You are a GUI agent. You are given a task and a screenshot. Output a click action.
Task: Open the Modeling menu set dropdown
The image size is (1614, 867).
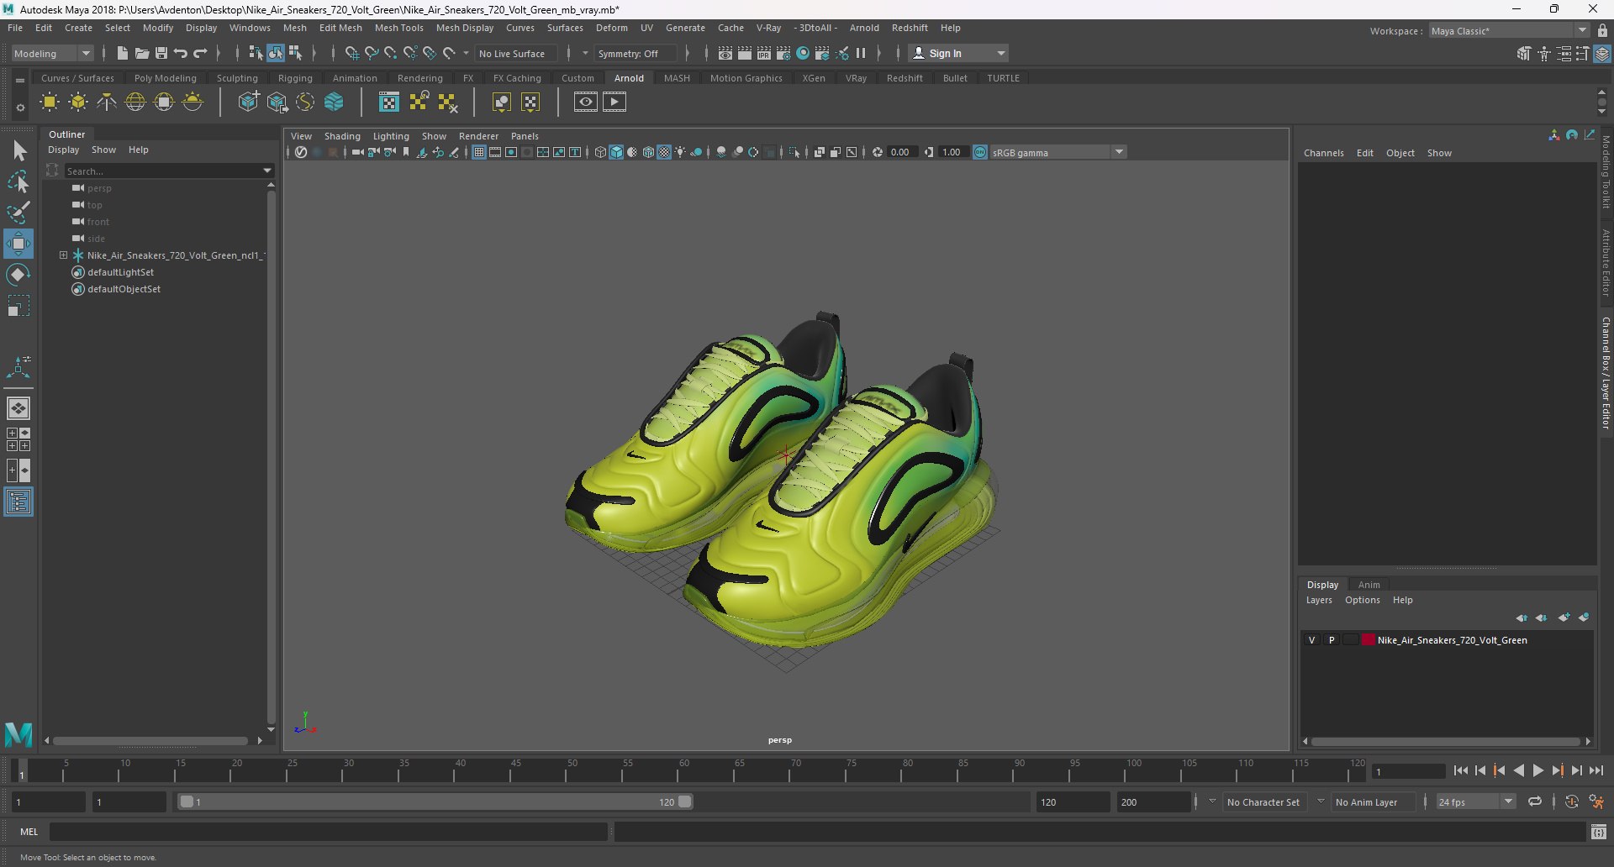point(85,53)
